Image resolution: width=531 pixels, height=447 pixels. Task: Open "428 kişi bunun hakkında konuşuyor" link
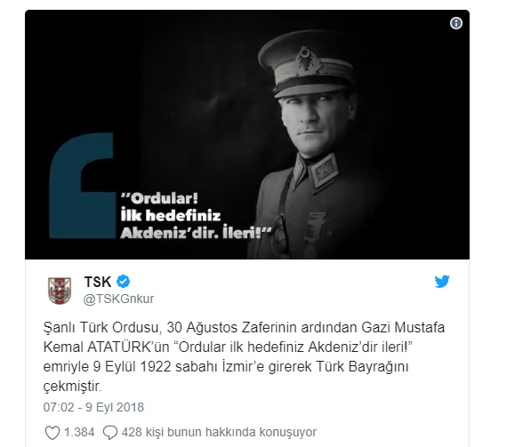[219, 433]
